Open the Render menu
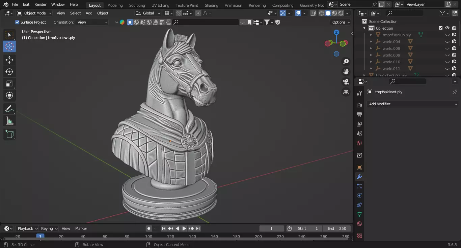The image size is (461, 248). pyautogui.click(x=40, y=4)
